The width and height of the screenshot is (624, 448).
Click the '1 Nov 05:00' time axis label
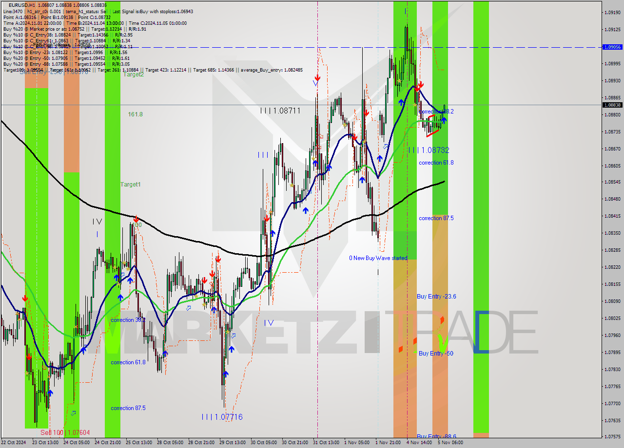click(x=357, y=443)
